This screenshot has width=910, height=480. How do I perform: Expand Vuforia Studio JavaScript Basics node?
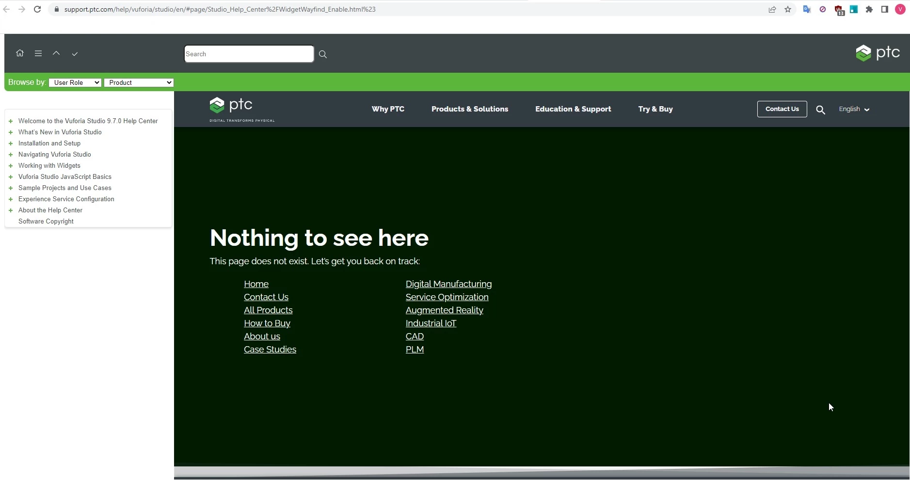coord(11,177)
